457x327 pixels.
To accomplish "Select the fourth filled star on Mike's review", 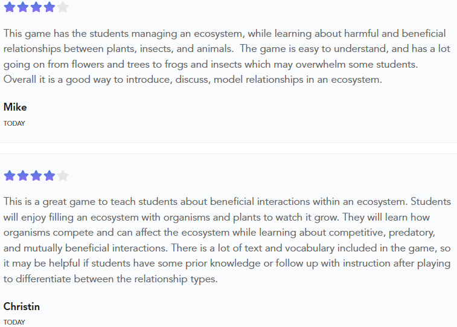I will [x=50, y=7].
